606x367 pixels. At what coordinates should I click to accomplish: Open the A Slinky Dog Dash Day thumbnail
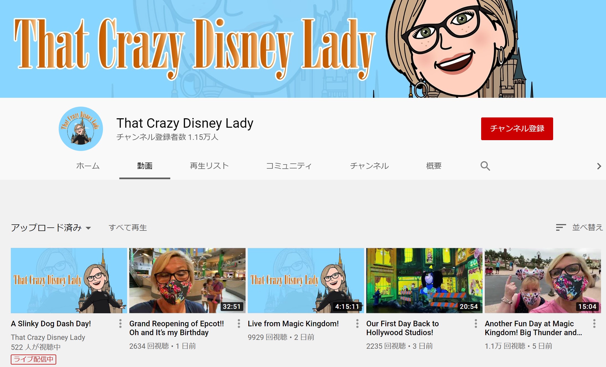(x=69, y=280)
